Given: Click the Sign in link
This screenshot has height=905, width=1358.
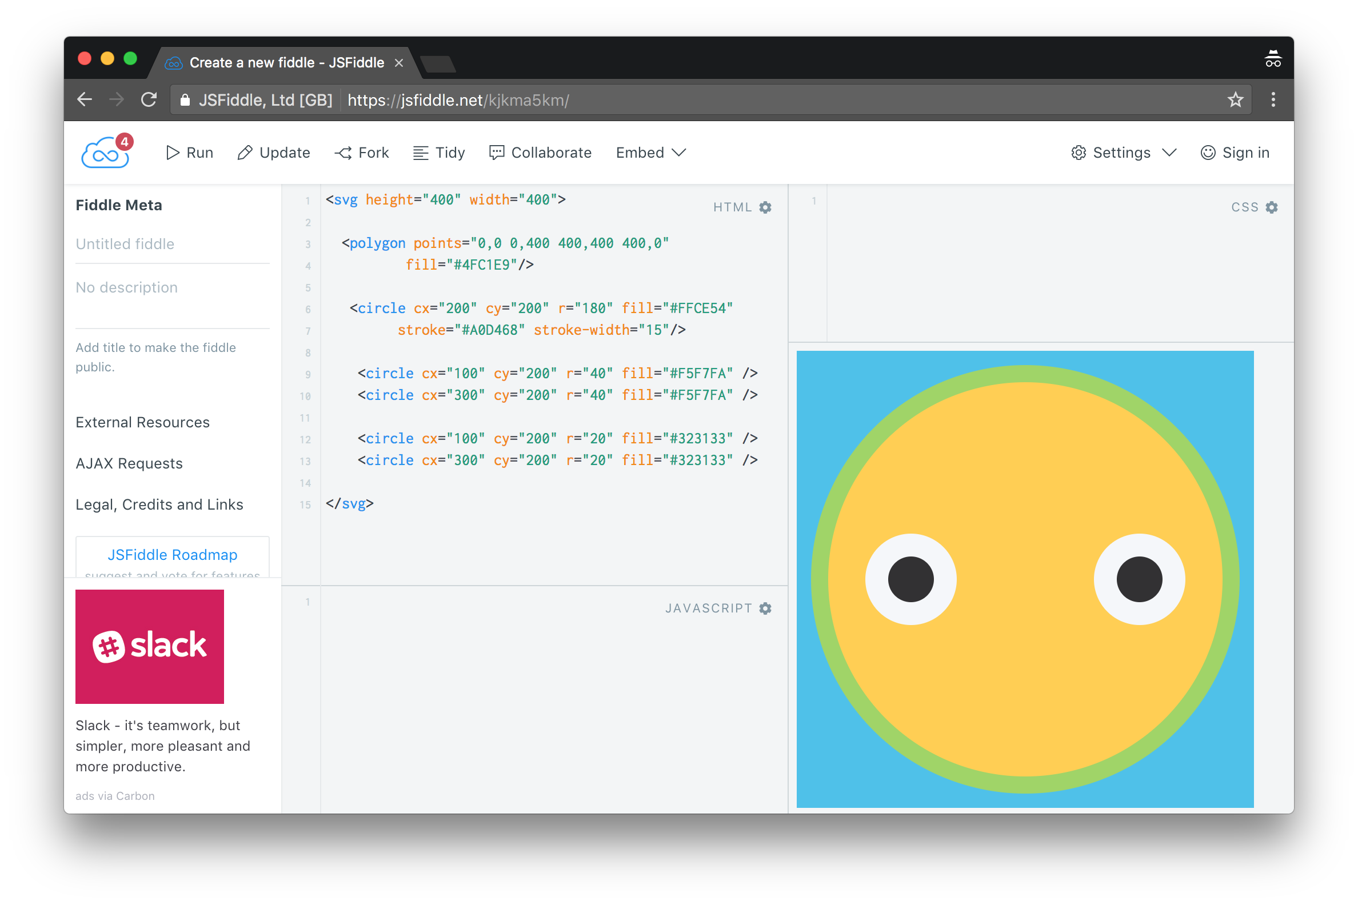Looking at the screenshot, I should tap(1235, 153).
